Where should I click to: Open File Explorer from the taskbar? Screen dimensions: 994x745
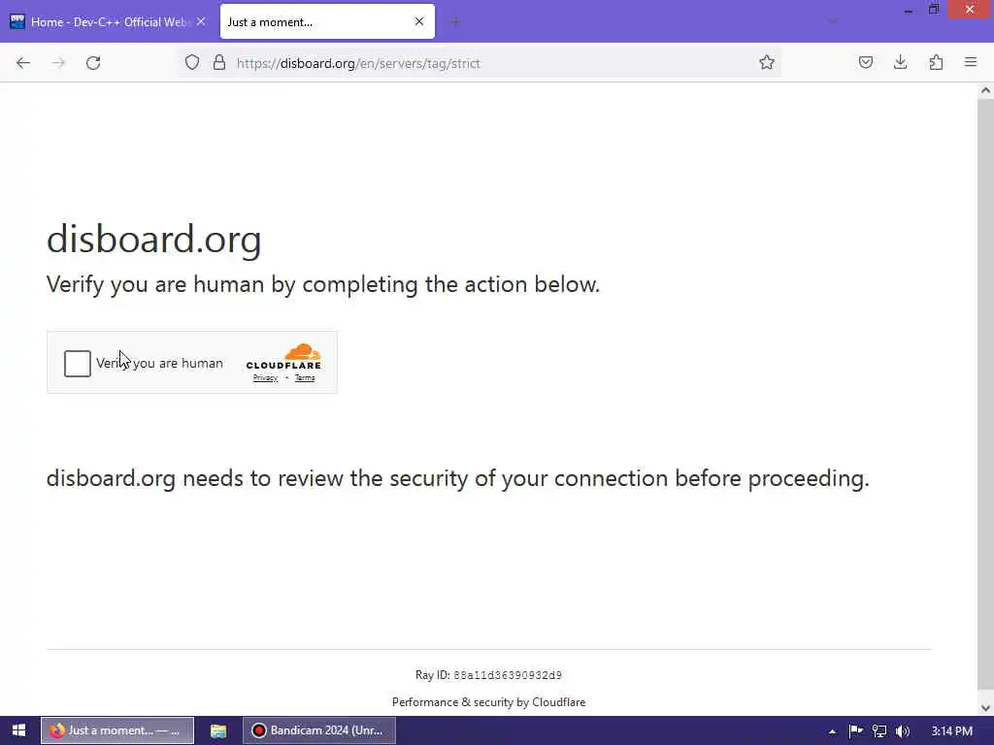click(x=218, y=730)
